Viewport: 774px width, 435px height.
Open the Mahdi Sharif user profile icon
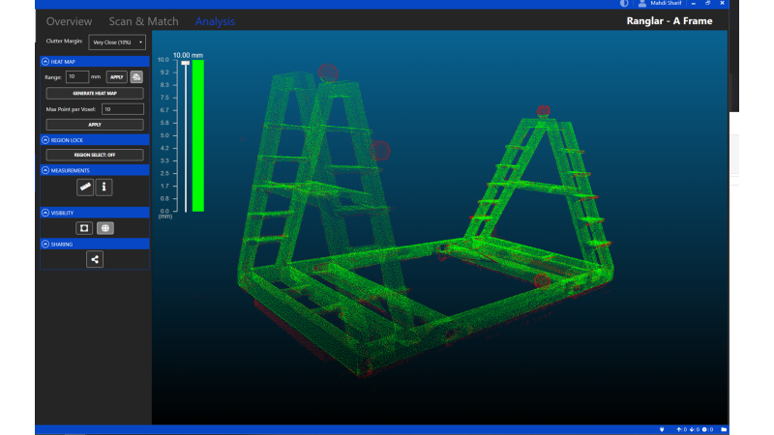pyautogui.click(x=641, y=4)
